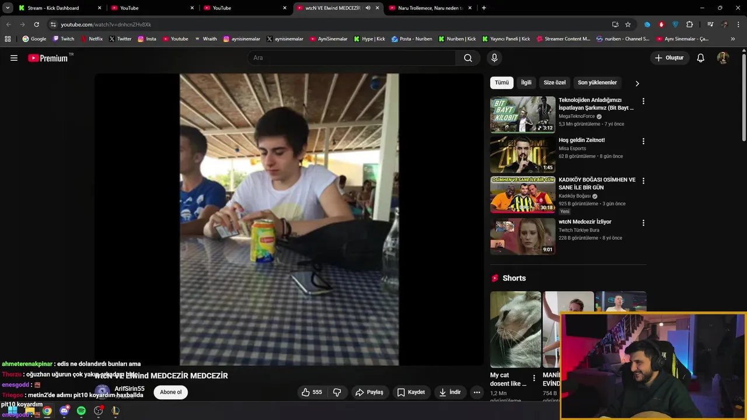Open Teknolojiden Anladığımızı video thumbnail
This screenshot has height=420, width=747.
click(522, 114)
